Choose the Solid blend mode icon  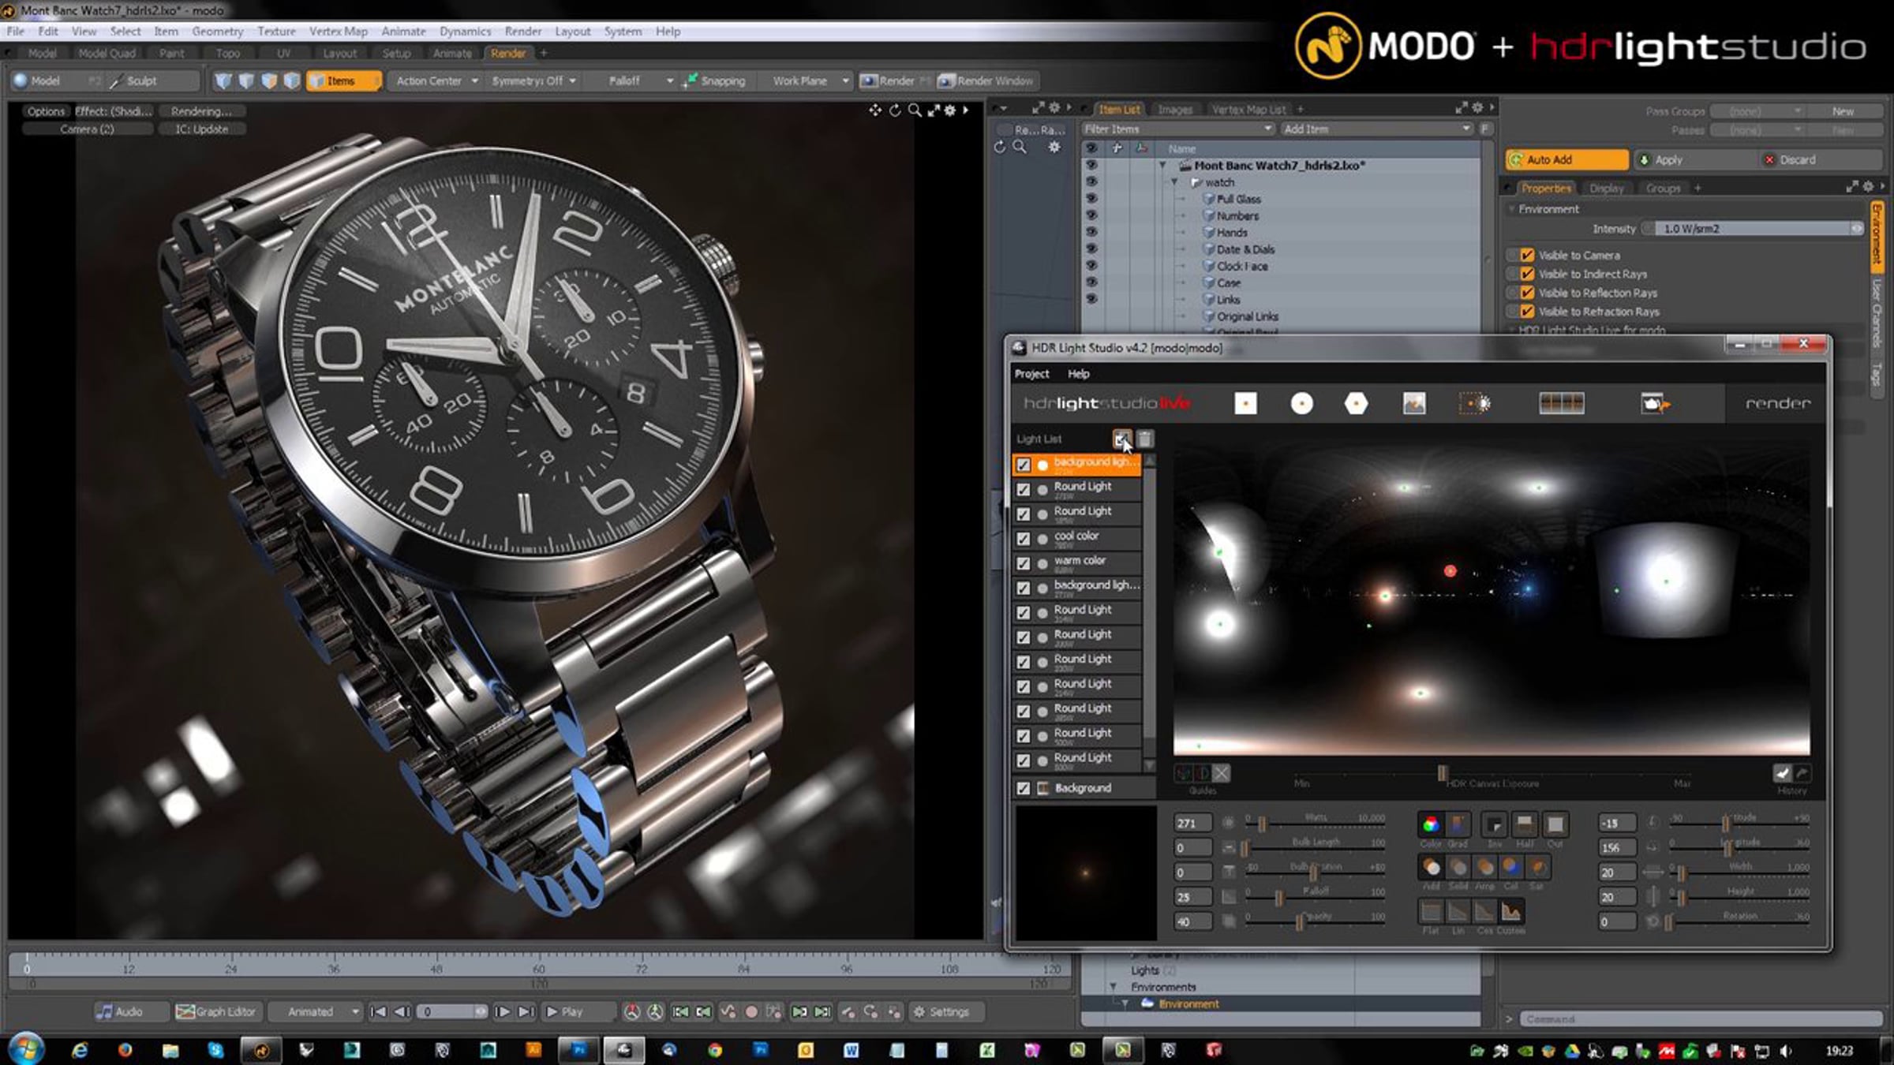(1458, 868)
